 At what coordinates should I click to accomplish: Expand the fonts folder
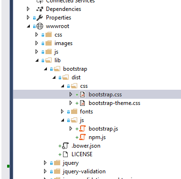click(62, 112)
